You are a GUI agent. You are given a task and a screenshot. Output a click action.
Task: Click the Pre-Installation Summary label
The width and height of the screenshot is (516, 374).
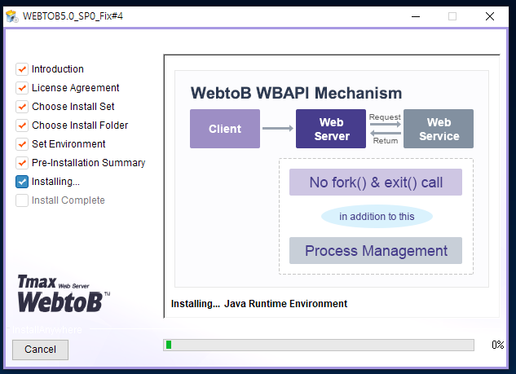(x=89, y=163)
